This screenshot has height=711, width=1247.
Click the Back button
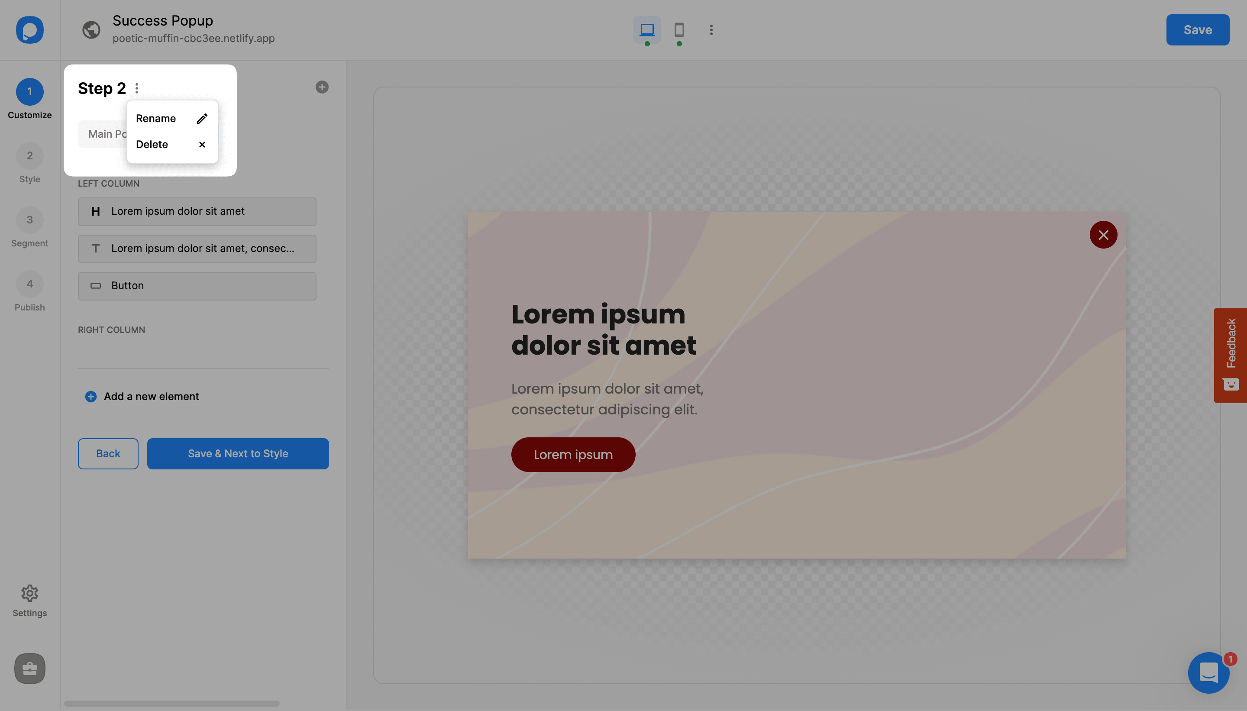click(108, 453)
